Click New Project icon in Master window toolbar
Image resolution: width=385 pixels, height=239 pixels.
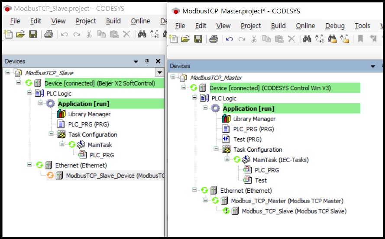[173, 39]
